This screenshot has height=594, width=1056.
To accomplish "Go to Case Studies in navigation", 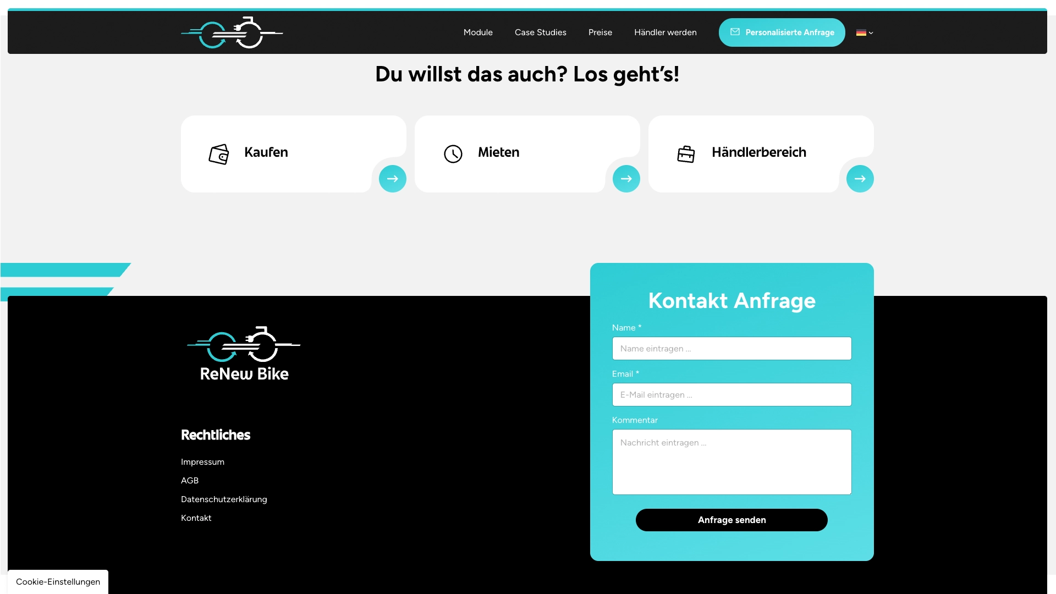I will [540, 32].
